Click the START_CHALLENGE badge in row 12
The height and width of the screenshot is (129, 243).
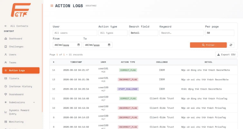(128, 89)
